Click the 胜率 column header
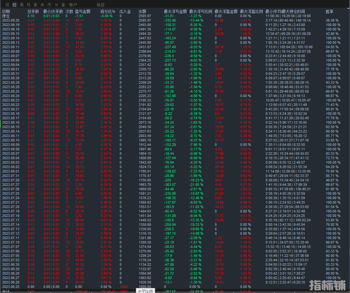 click(x=330, y=11)
